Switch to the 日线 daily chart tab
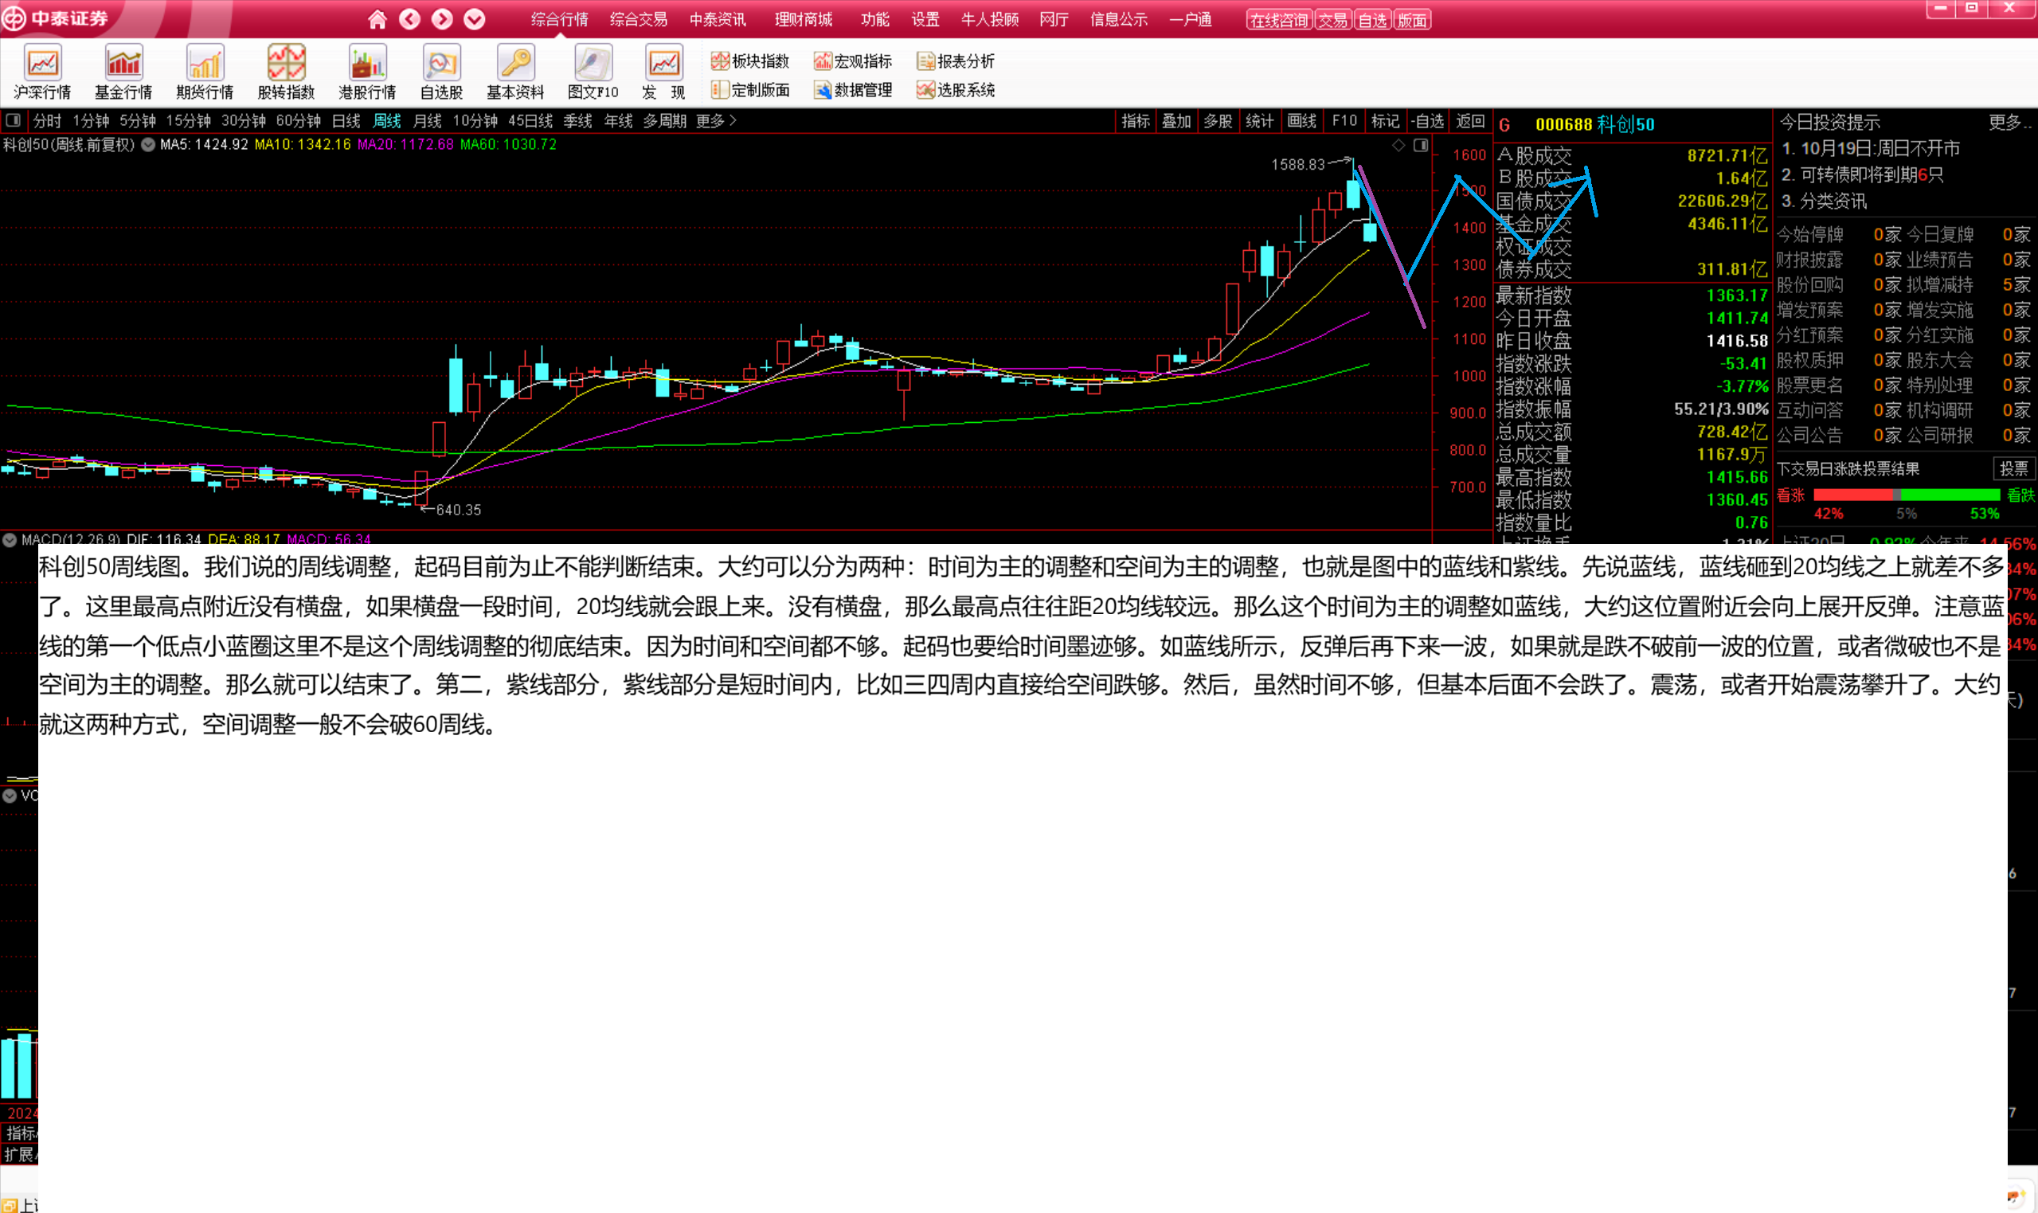The image size is (2038, 1213). tap(346, 121)
